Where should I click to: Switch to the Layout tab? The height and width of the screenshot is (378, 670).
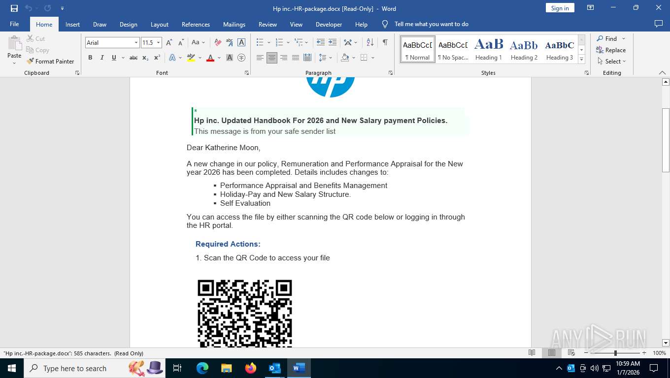[x=159, y=25]
